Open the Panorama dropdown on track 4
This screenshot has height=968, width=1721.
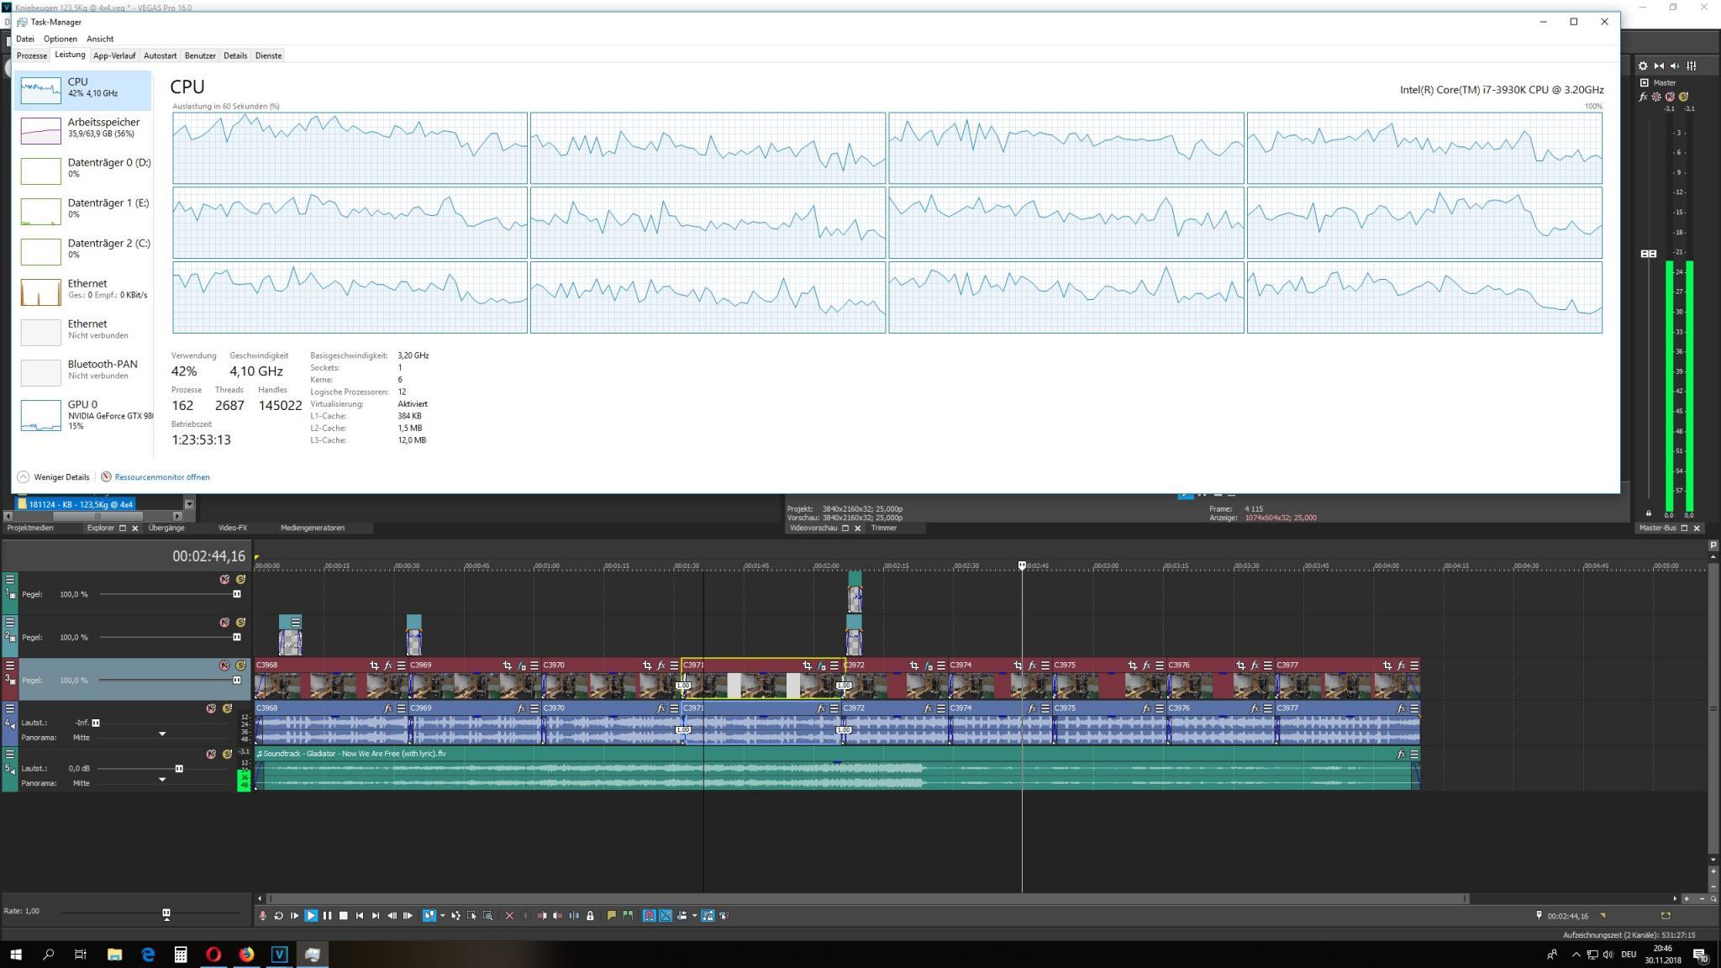click(x=162, y=734)
